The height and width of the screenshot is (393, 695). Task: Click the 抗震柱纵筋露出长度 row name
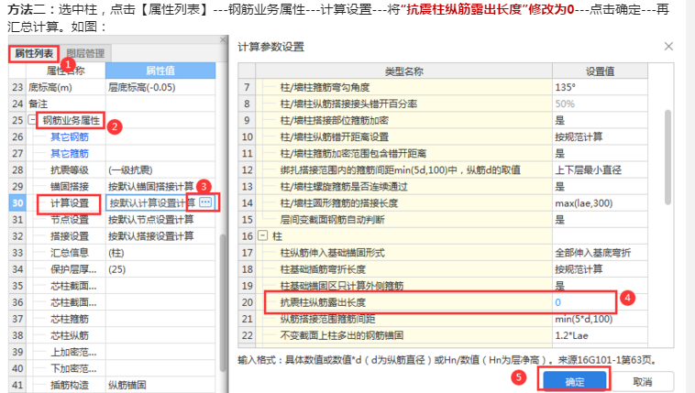pos(323,302)
